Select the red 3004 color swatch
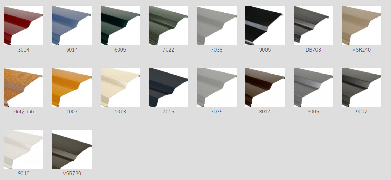 pyautogui.click(x=24, y=26)
